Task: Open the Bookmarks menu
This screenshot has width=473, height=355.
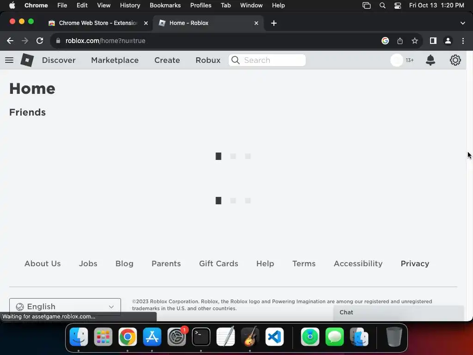Action: (x=165, y=6)
